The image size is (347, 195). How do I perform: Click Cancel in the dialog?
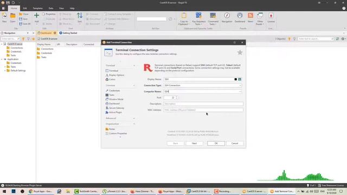pos(235,143)
